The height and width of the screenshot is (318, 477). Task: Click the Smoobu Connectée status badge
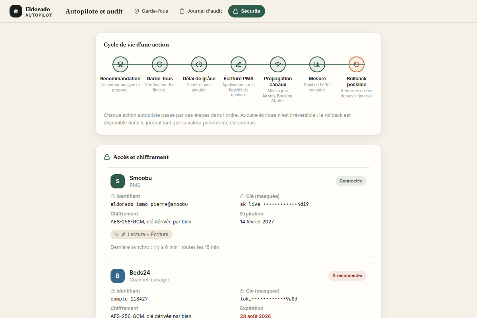(x=351, y=181)
